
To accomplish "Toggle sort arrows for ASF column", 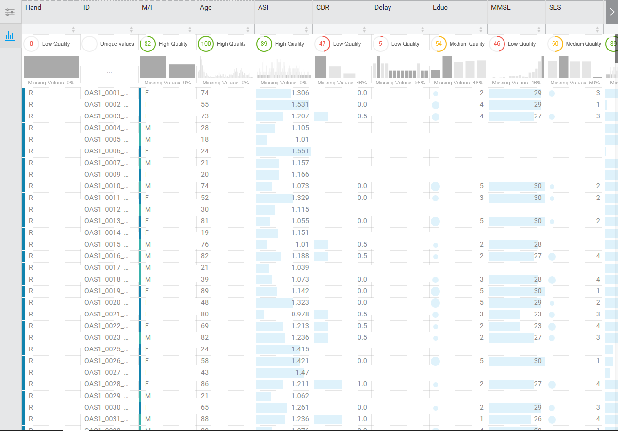I will pyautogui.click(x=306, y=29).
